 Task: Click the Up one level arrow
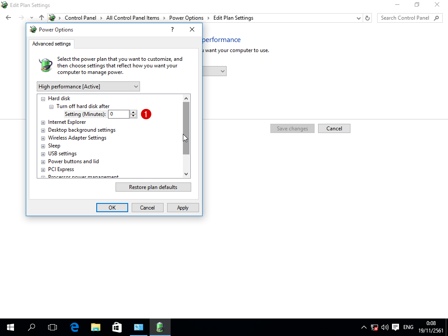tap(42, 18)
